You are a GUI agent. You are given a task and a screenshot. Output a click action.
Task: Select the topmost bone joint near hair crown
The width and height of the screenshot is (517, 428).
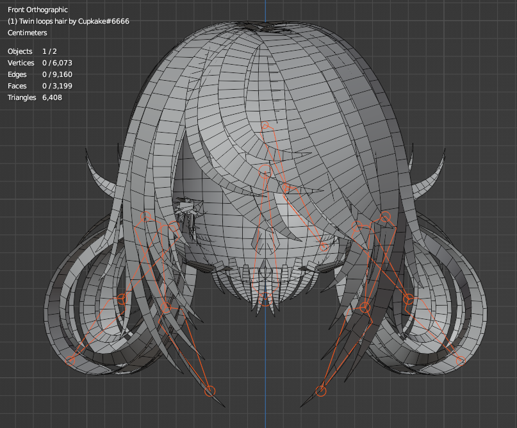click(266, 126)
